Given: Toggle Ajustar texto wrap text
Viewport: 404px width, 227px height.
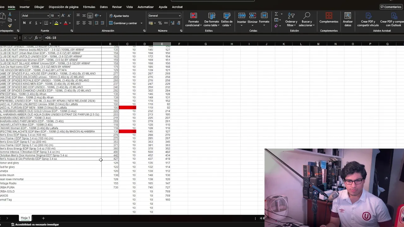Looking at the screenshot, I should (x=119, y=16).
